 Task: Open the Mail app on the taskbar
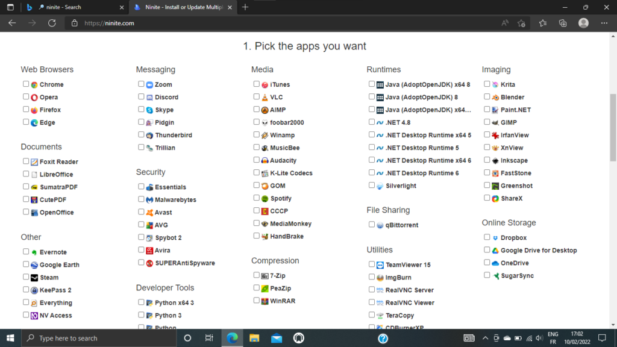(x=277, y=338)
